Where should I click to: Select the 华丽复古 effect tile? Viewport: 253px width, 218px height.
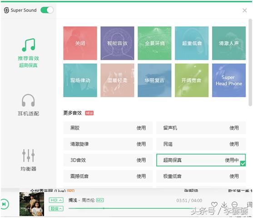click(x=154, y=80)
